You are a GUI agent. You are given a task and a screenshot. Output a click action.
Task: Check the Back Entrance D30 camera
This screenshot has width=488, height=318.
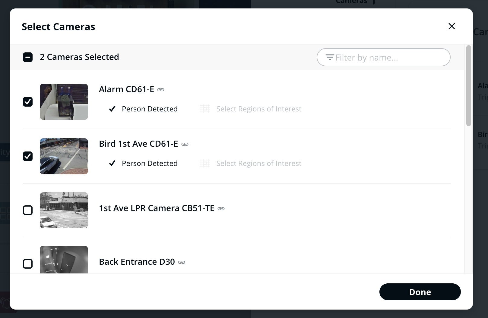click(x=28, y=264)
